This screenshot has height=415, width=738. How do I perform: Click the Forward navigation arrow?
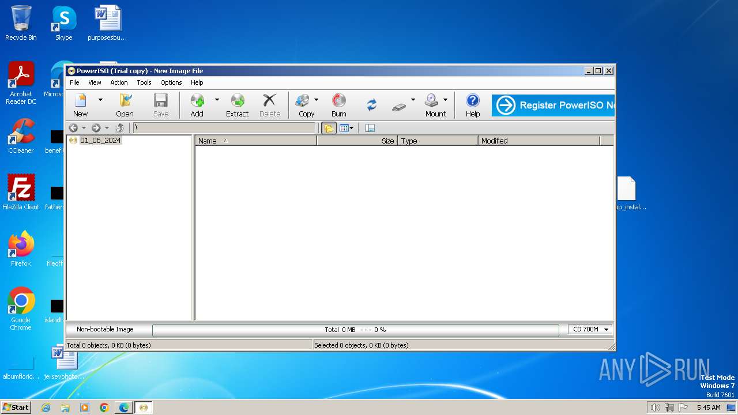[96, 128]
